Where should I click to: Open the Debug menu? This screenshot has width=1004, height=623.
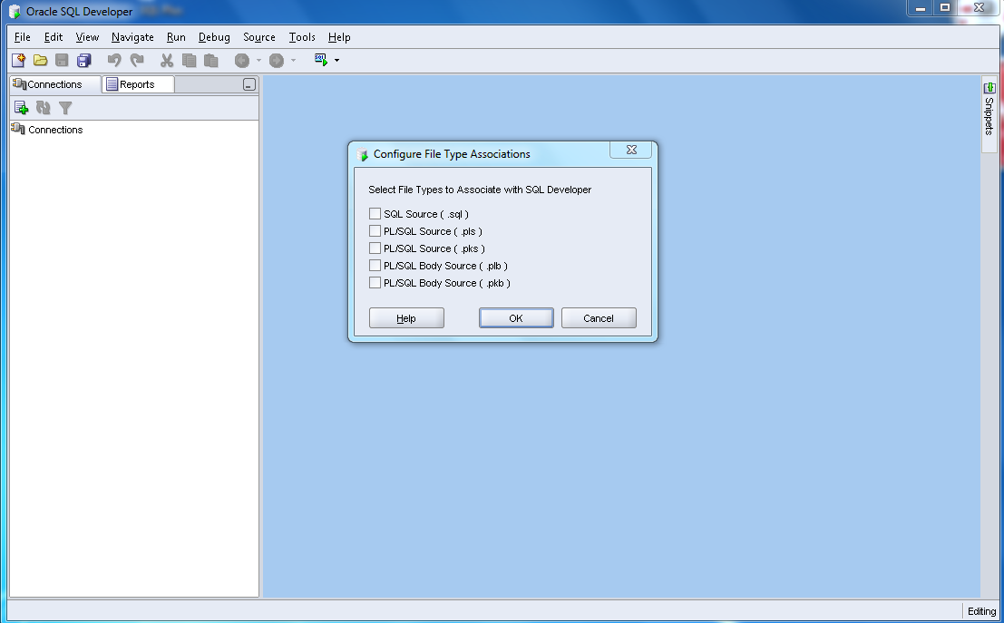(x=214, y=37)
